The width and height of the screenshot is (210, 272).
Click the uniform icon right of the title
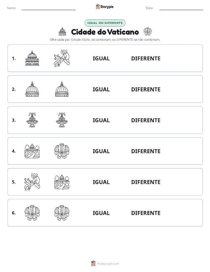pos(148,31)
